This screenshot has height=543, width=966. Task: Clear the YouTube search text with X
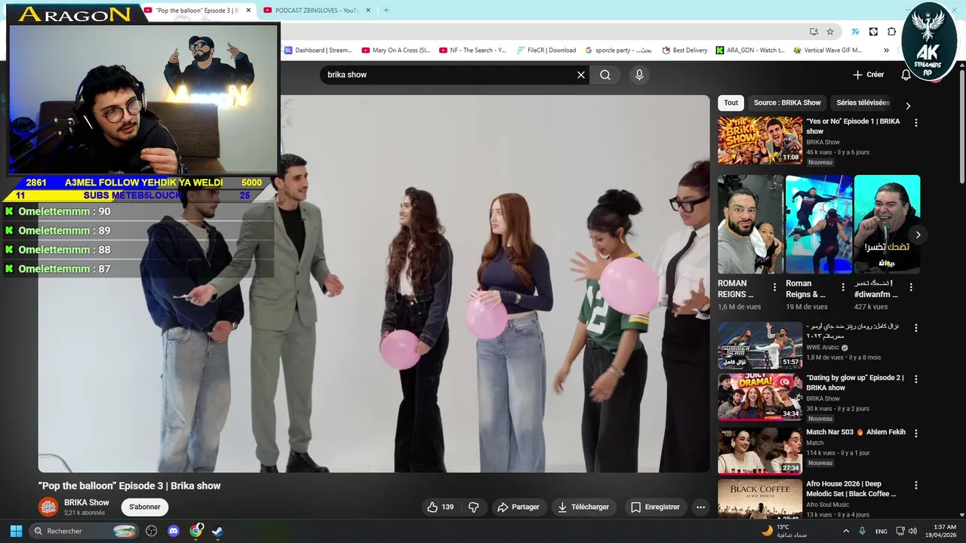click(581, 75)
